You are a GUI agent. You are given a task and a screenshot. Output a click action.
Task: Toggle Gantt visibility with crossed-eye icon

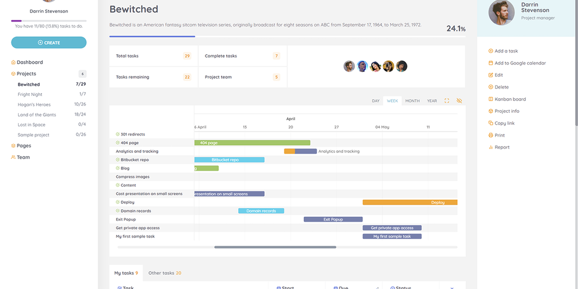point(459,101)
